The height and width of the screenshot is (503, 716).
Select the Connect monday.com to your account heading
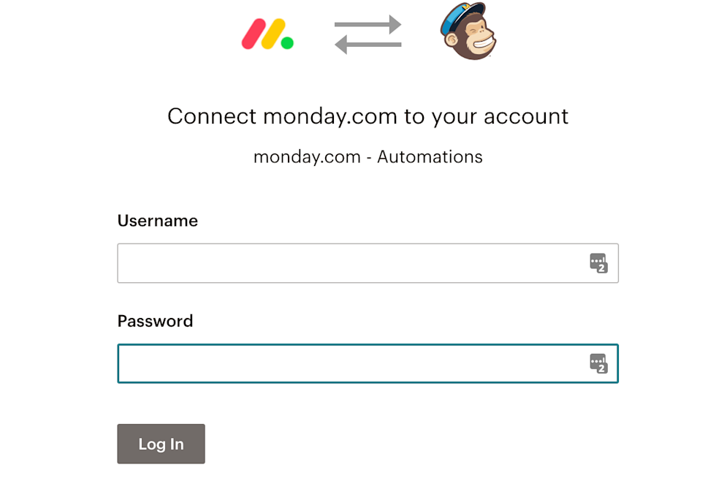pos(367,116)
